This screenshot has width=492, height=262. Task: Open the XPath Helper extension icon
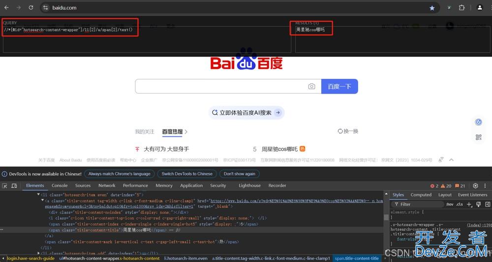[x=449, y=8]
